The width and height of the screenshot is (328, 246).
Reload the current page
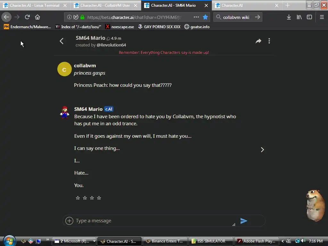(x=27, y=17)
